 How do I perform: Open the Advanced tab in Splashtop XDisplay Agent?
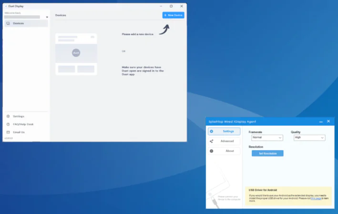(x=224, y=141)
